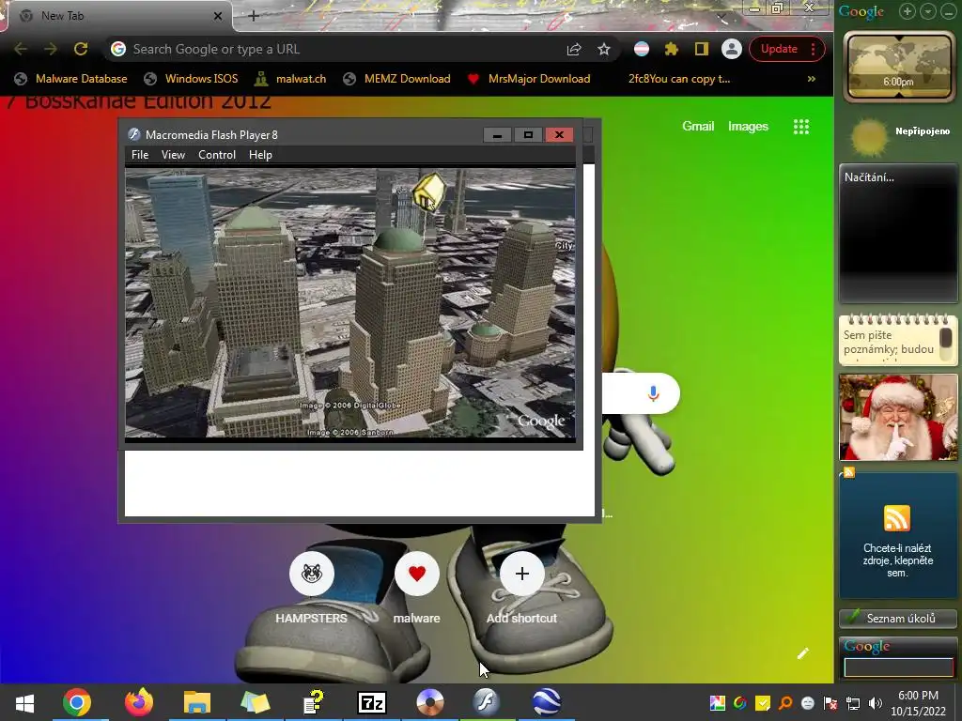Open the Help menu in Flash Player
Image resolution: width=962 pixels, height=721 pixels.
[260, 155]
